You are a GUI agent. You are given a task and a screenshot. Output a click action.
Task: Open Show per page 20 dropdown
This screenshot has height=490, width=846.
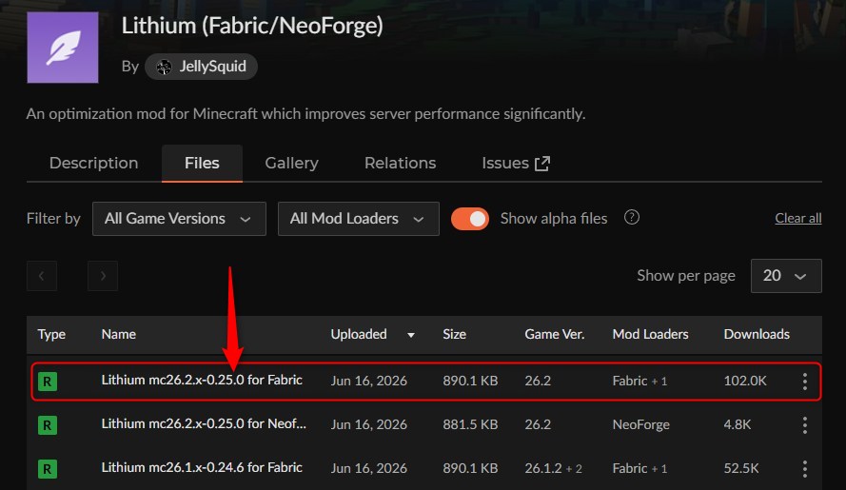786,276
